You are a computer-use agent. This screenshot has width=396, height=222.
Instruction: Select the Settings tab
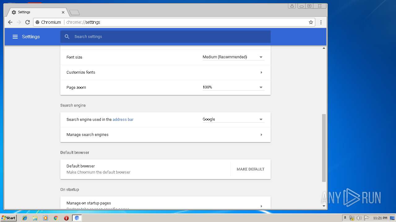(37, 12)
